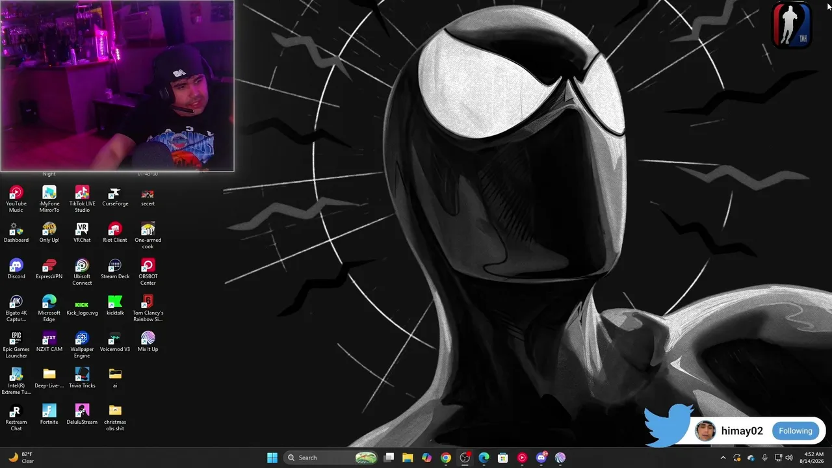Select the Riot Client desktop shortcut
The width and height of the screenshot is (832, 468).
point(115,233)
